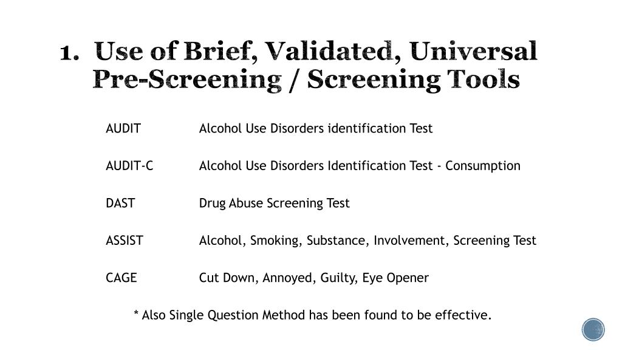Select the DAST acronym label
Viewport: 622px width, 350px height.
tap(120, 203)
